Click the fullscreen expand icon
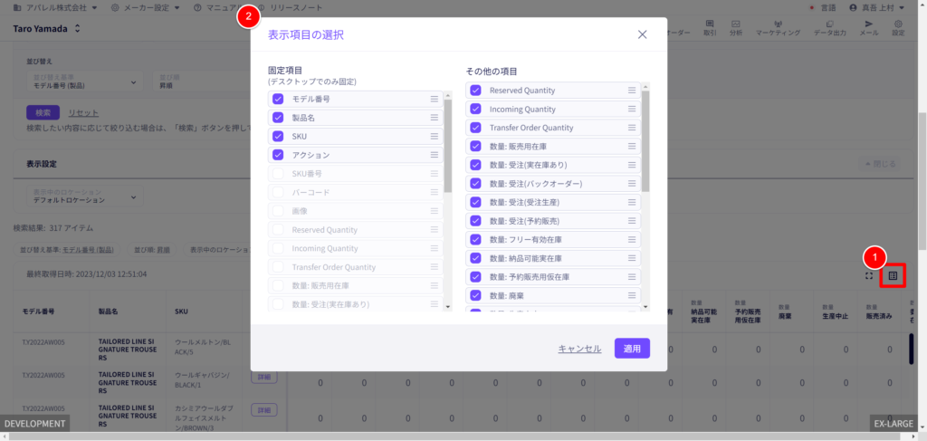 point(869,275)
